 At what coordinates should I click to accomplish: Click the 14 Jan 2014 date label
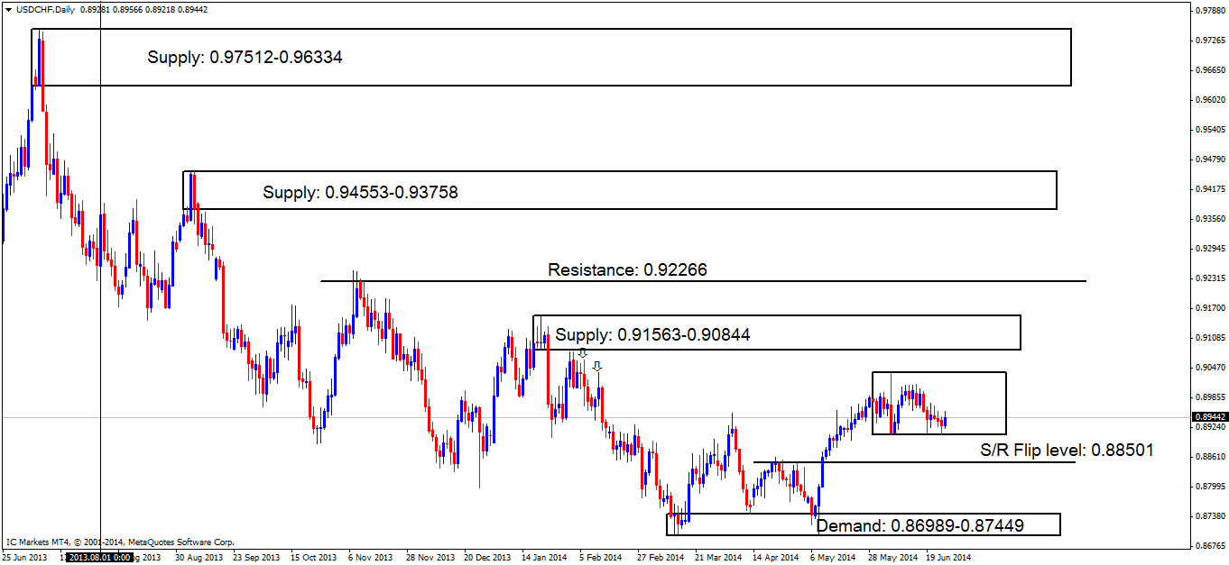(546, 558)
